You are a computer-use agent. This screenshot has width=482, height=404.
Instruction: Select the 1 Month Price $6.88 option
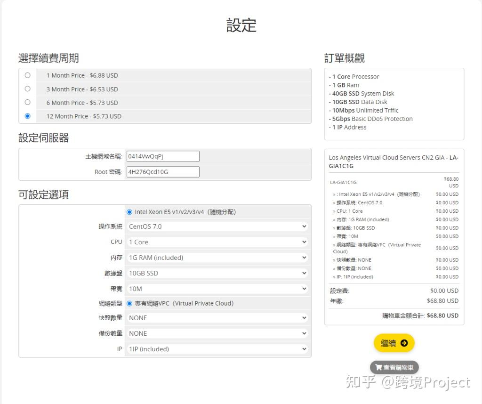[27, 75]
